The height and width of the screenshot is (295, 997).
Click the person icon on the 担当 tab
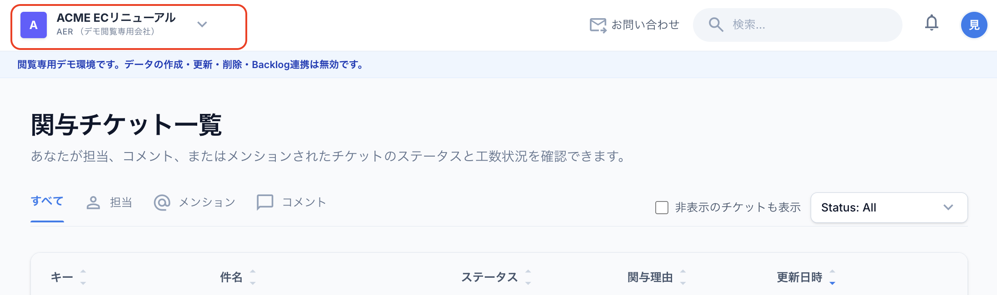(94, 202)
